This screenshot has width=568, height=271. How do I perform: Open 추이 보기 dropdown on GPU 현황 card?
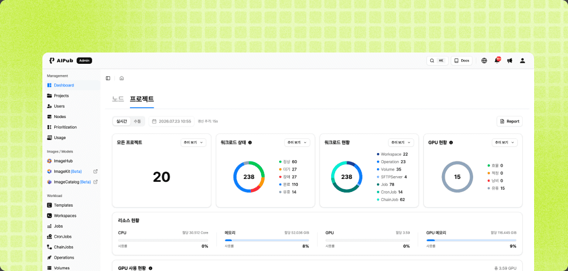pyautogui.click(x=505, y=142)
